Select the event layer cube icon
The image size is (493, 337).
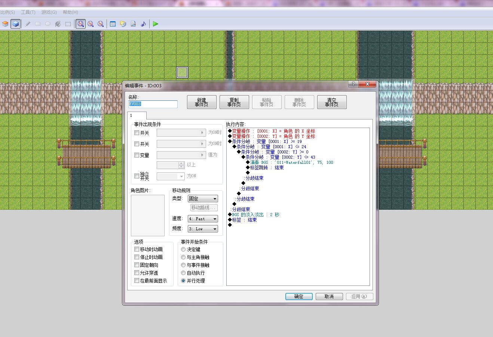click(x=15, y=24)
